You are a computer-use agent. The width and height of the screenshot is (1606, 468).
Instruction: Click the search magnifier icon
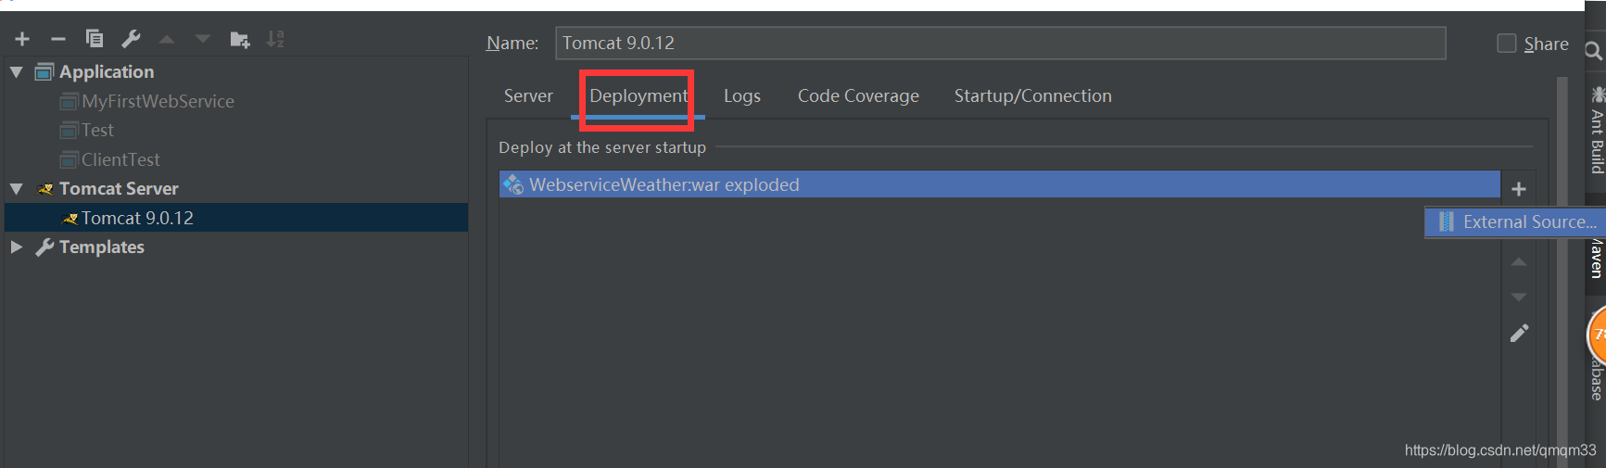coord(1594,50)
